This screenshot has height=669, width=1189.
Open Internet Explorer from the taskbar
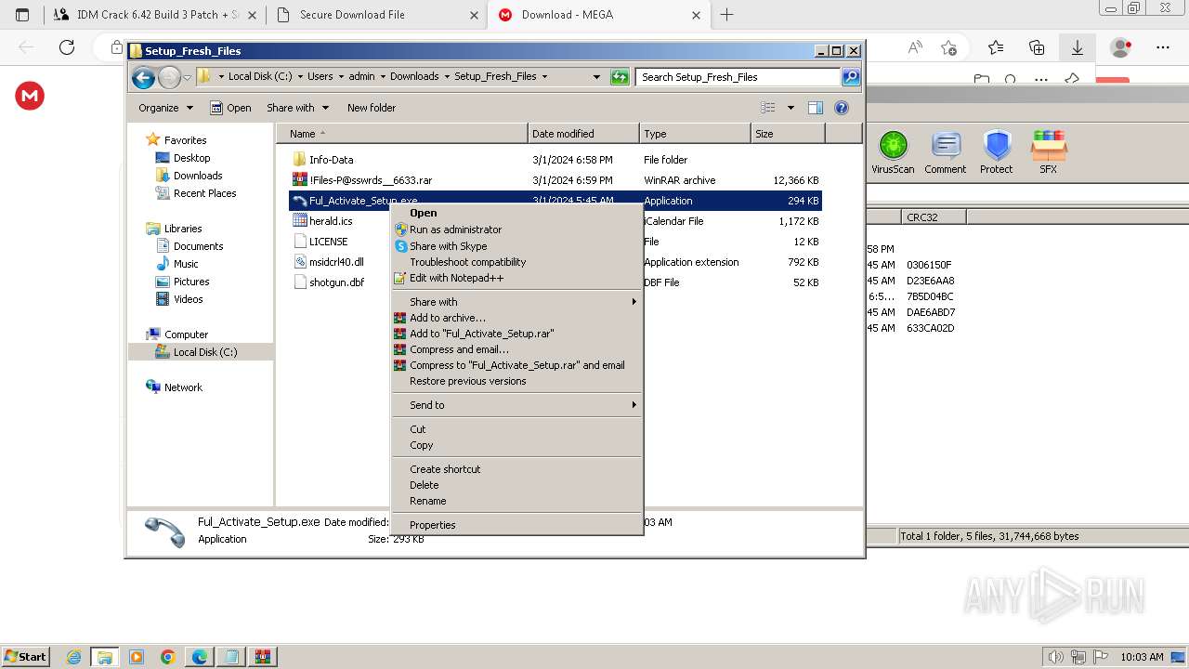coord(74,657)
